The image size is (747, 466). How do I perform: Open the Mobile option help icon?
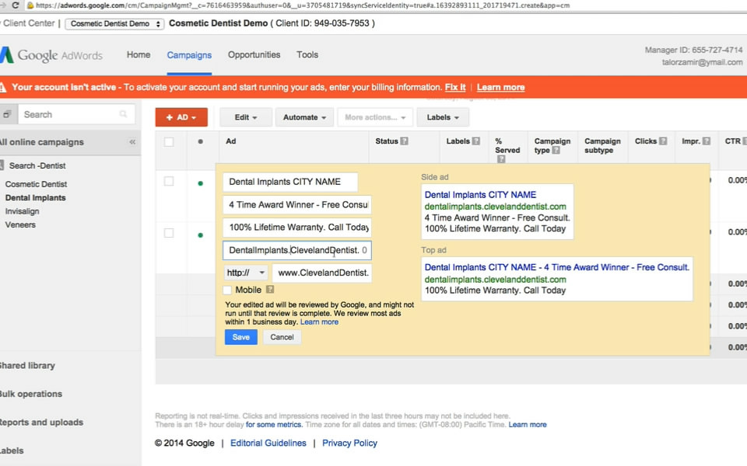pos(270,289)
